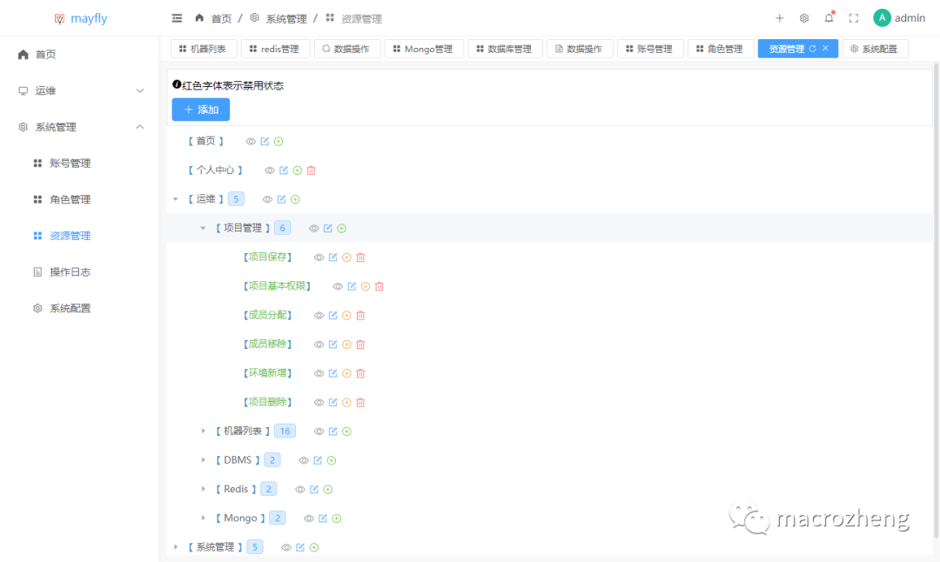This screenshot has width=940, height=562.
Task: Click the trash delete icon for 项目删除
Action: [359, 402]
